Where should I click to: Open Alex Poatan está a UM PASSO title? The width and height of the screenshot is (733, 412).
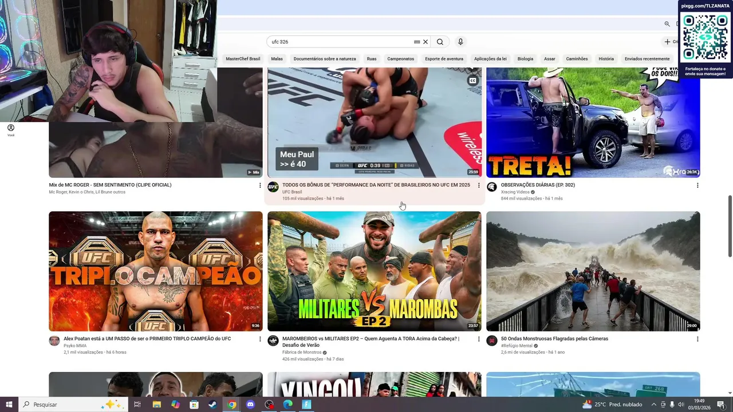click(147, 339)
